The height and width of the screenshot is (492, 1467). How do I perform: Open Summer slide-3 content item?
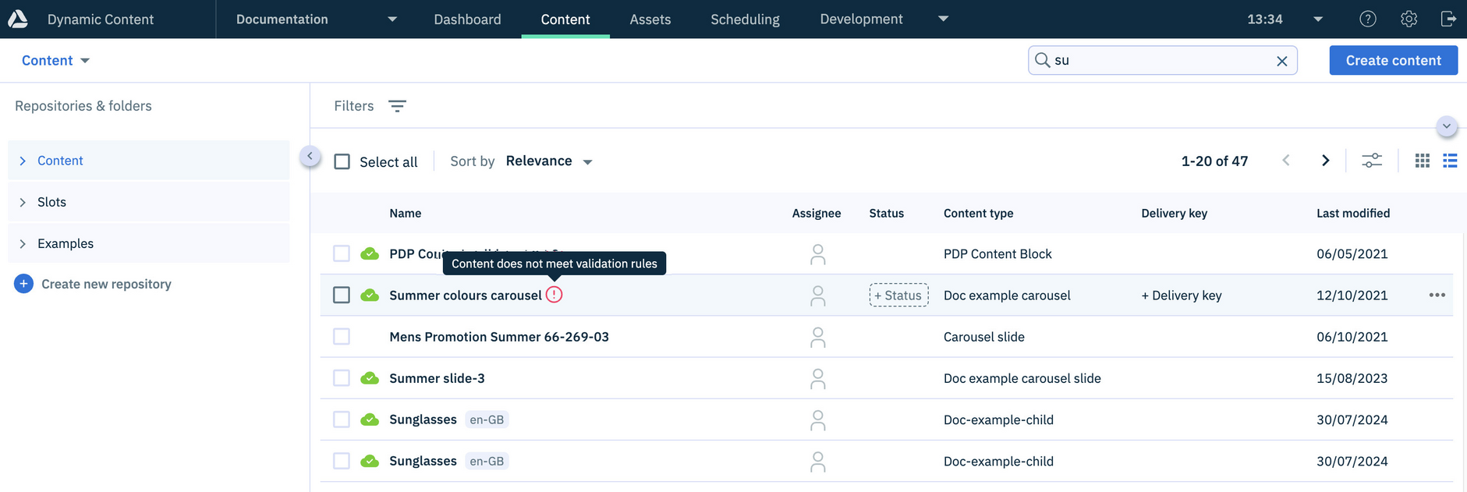point(437,378)
